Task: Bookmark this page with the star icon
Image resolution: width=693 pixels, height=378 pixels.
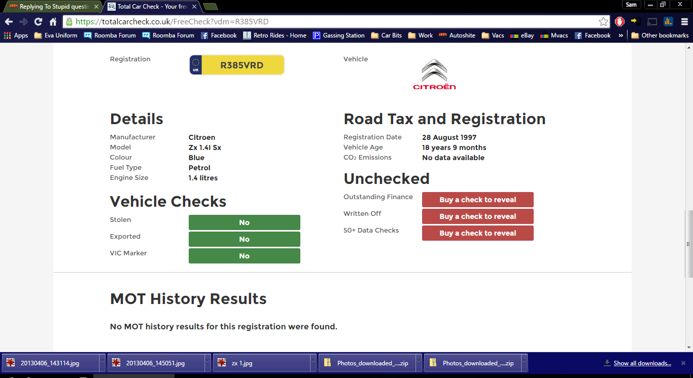Action: [603, 22]
